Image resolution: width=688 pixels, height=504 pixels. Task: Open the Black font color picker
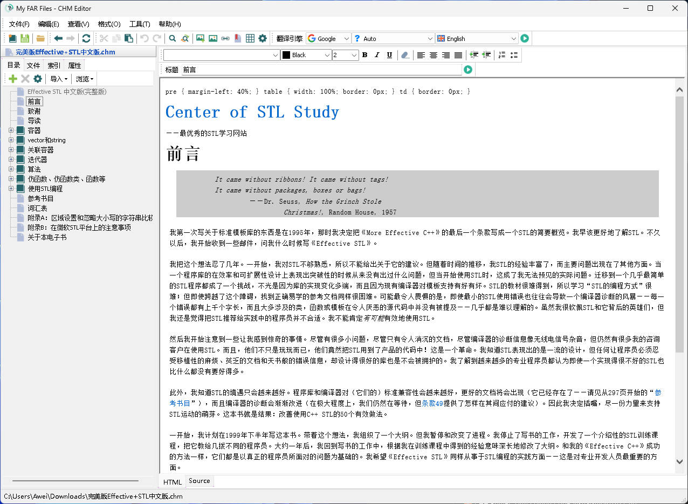[306, 55]
